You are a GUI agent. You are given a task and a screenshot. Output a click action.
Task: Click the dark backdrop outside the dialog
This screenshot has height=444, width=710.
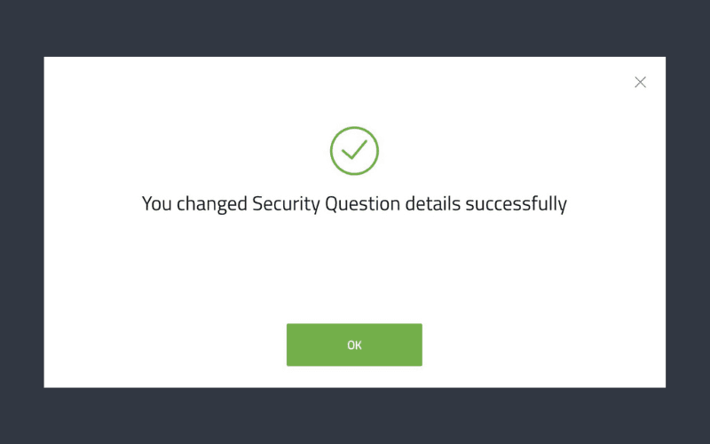pos(355,416)
